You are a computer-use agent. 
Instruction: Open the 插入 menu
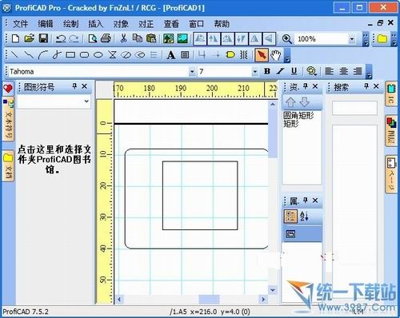point(96,24)
